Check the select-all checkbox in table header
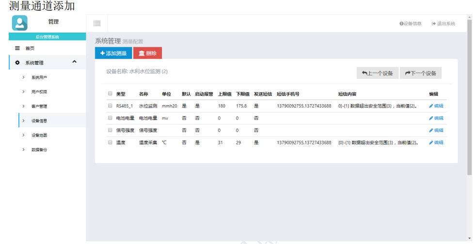 coord(110,94)
